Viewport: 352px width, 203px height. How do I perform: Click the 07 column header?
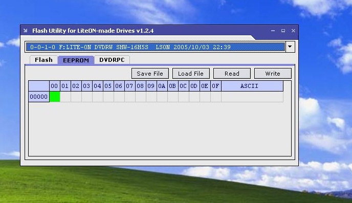(x=130, y=86)
